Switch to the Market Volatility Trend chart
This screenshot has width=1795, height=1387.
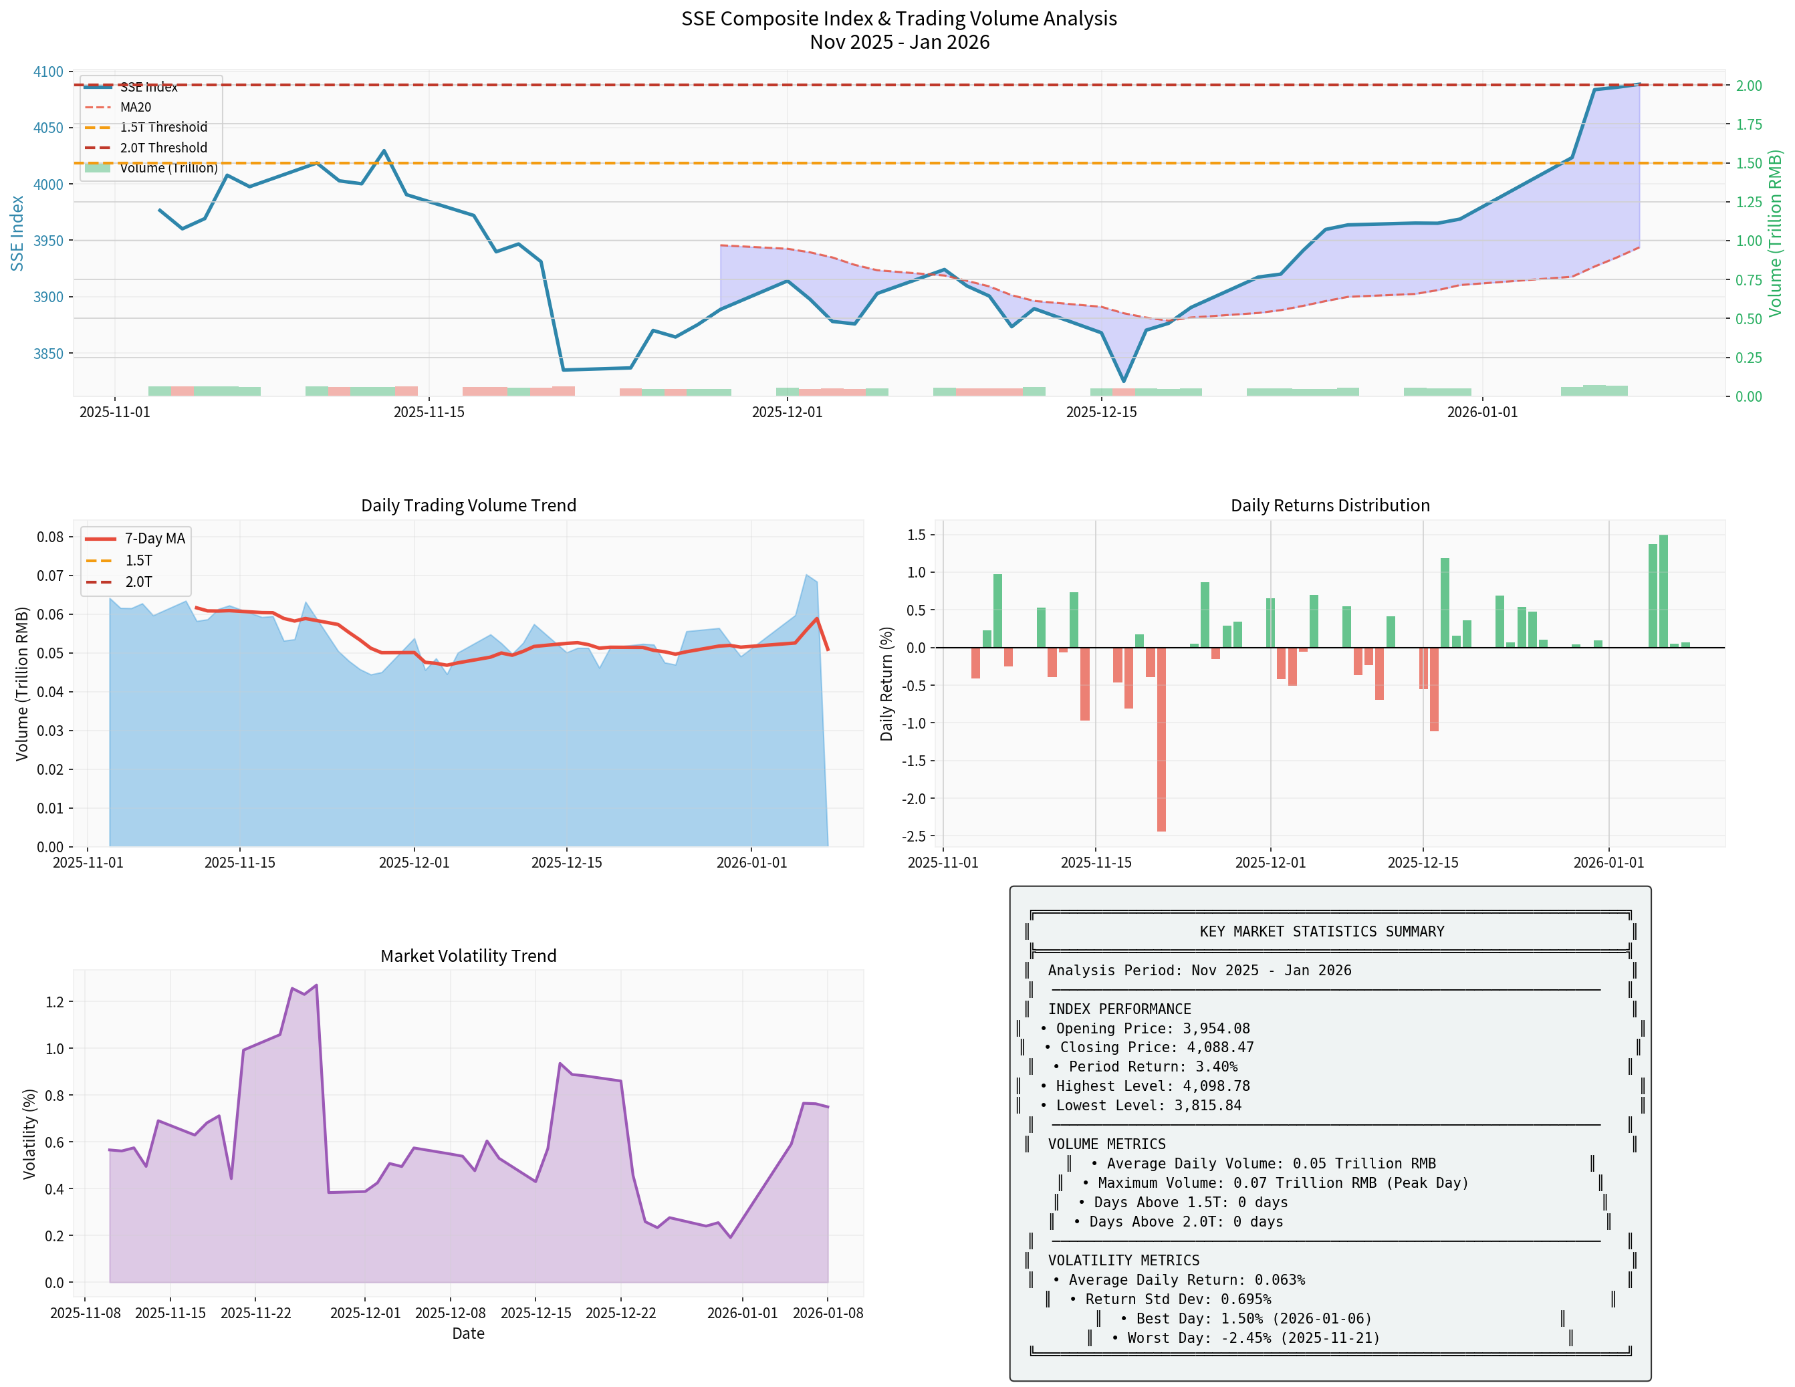pyautogui.click(x=468, y=956)
